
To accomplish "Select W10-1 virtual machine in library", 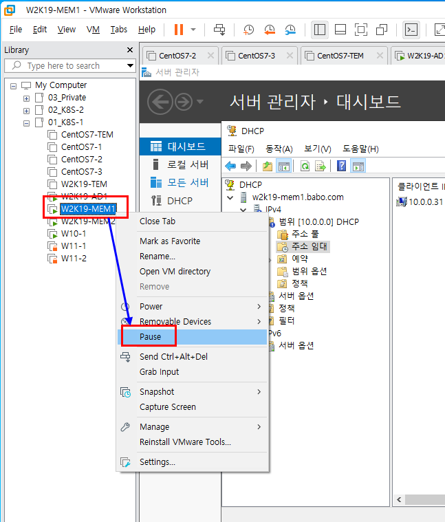I will pos(73,233).
